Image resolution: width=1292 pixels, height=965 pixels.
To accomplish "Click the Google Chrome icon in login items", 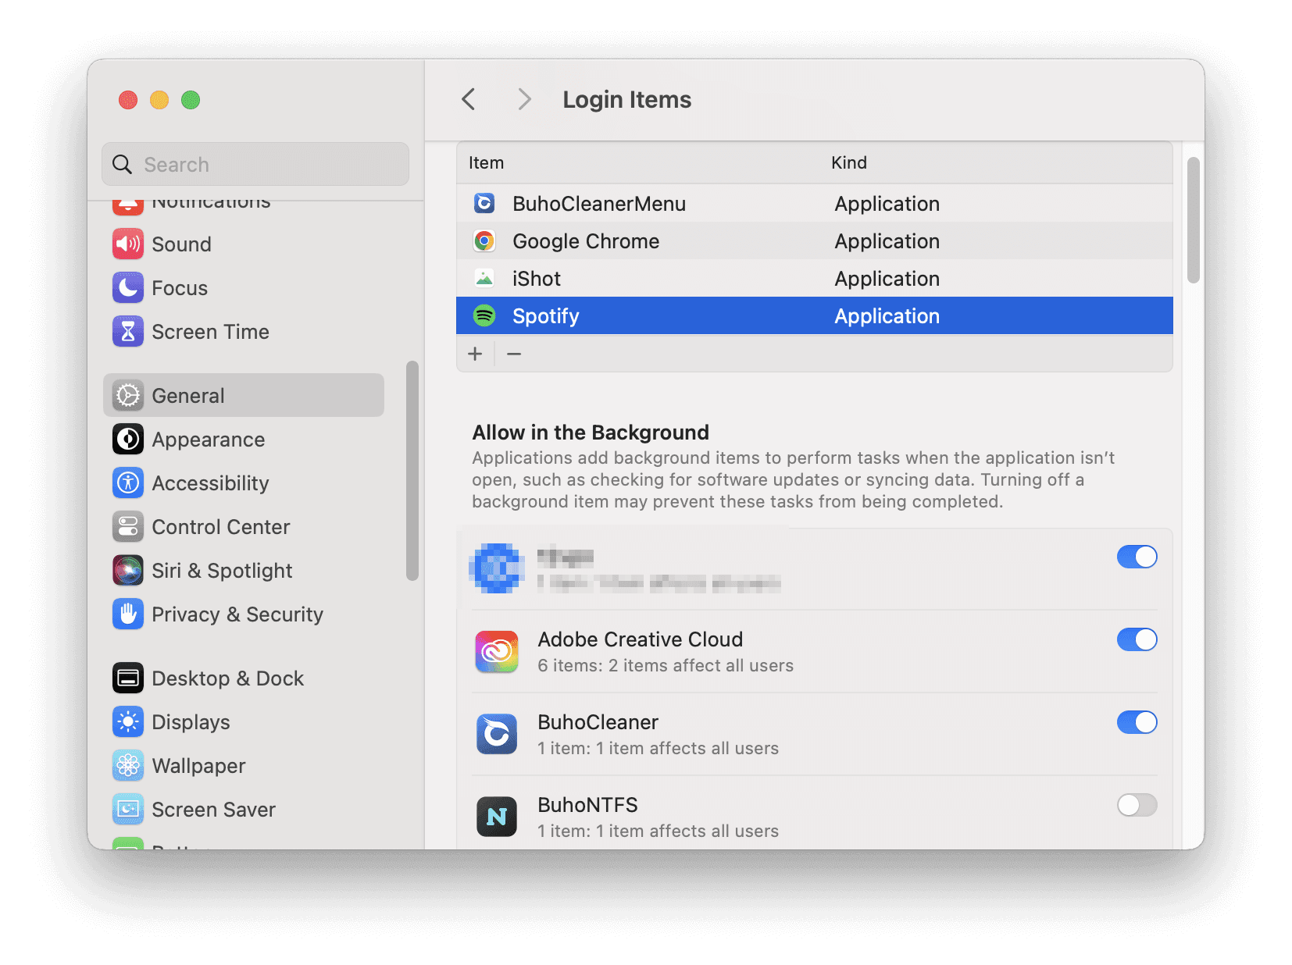I will 484,240.
